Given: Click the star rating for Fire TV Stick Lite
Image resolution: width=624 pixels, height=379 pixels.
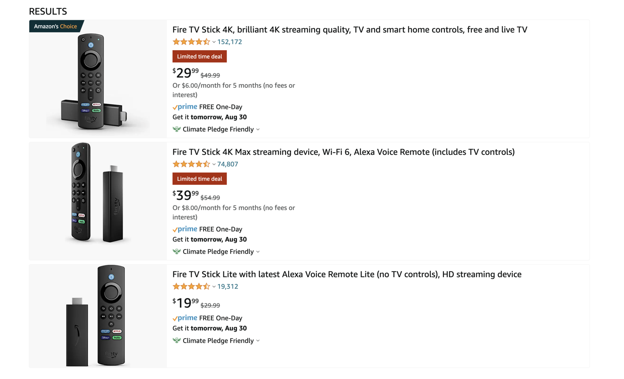Looking at the screenshot, I should (191, 287).
